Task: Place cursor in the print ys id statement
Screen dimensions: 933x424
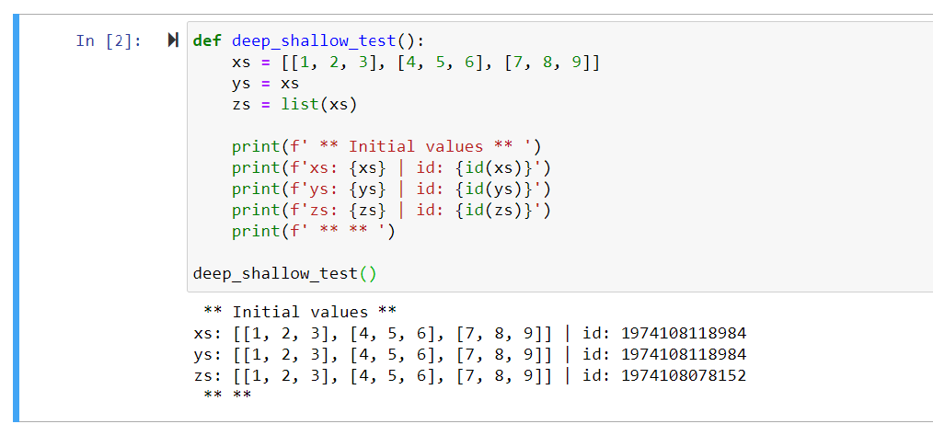Action: pos(391,189)
